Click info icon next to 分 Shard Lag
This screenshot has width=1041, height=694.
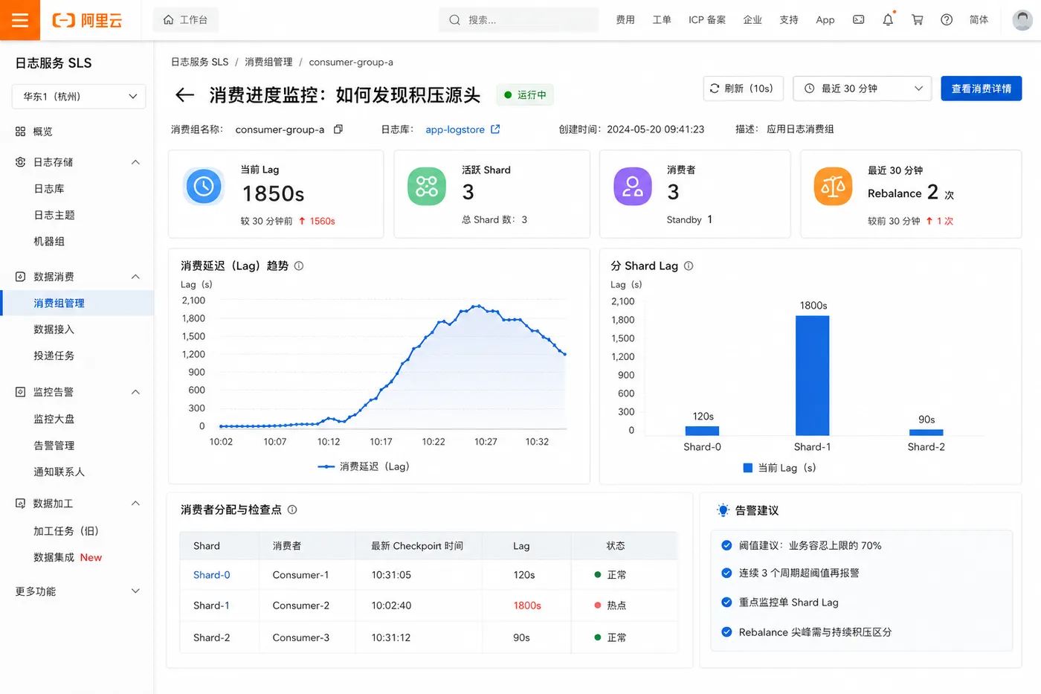coord(689,266)
